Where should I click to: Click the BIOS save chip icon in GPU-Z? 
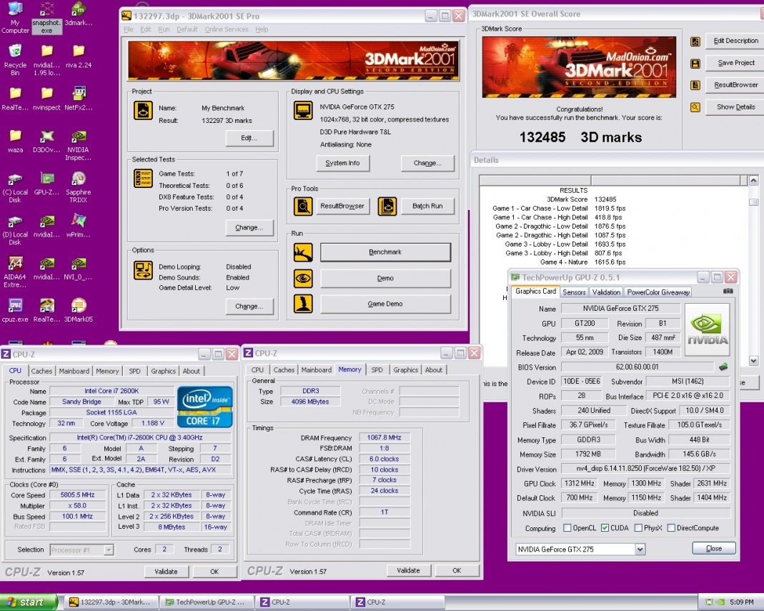(x=723, y=367)
